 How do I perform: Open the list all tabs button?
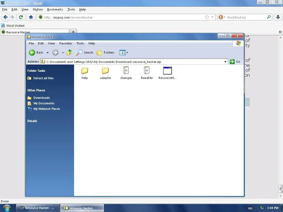pos(280,32)
